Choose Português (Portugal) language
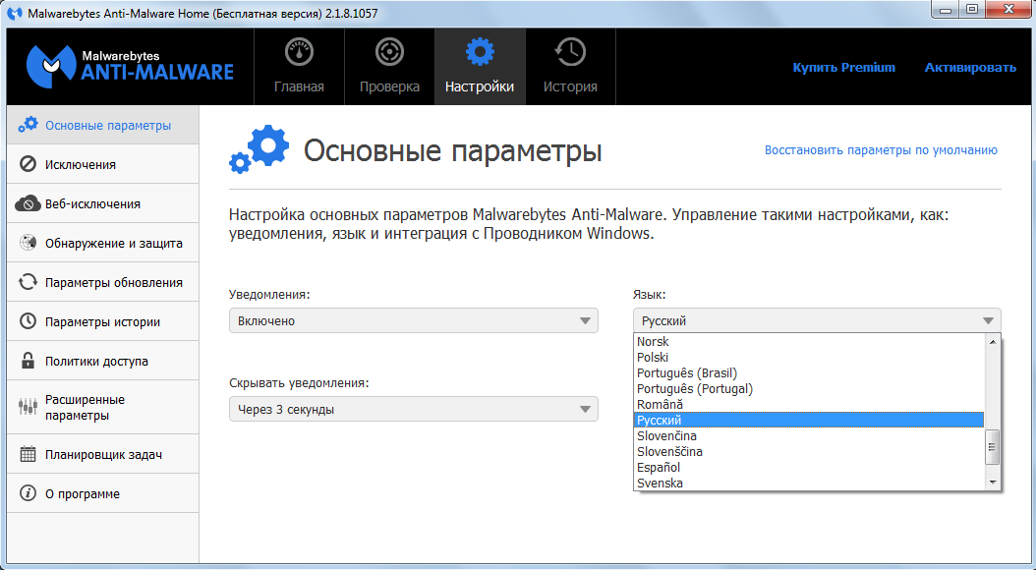1036x570 pixels. [808, 389]
